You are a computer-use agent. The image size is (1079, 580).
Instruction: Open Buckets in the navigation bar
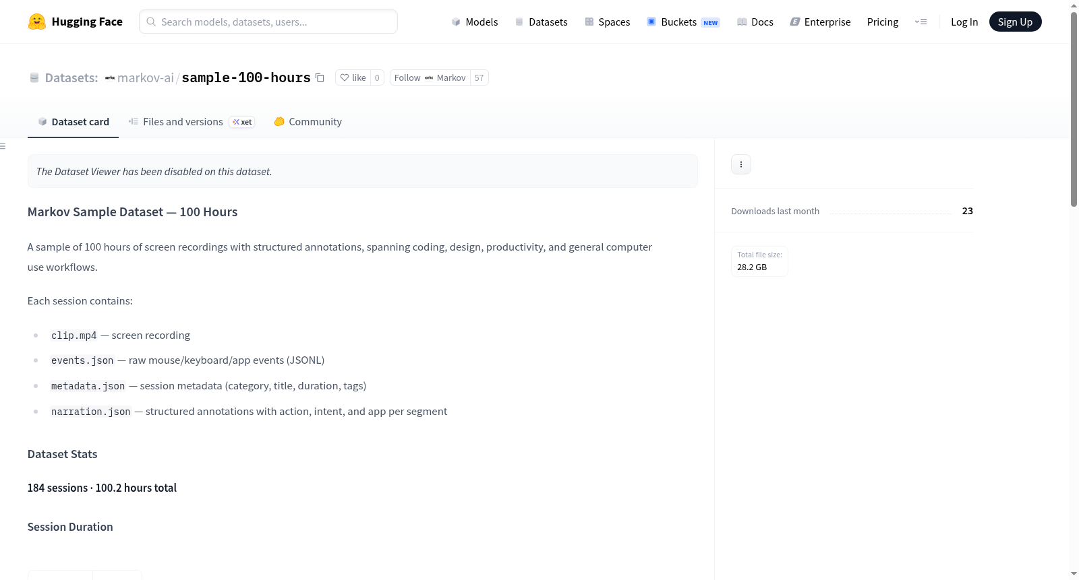pos(683,22)
